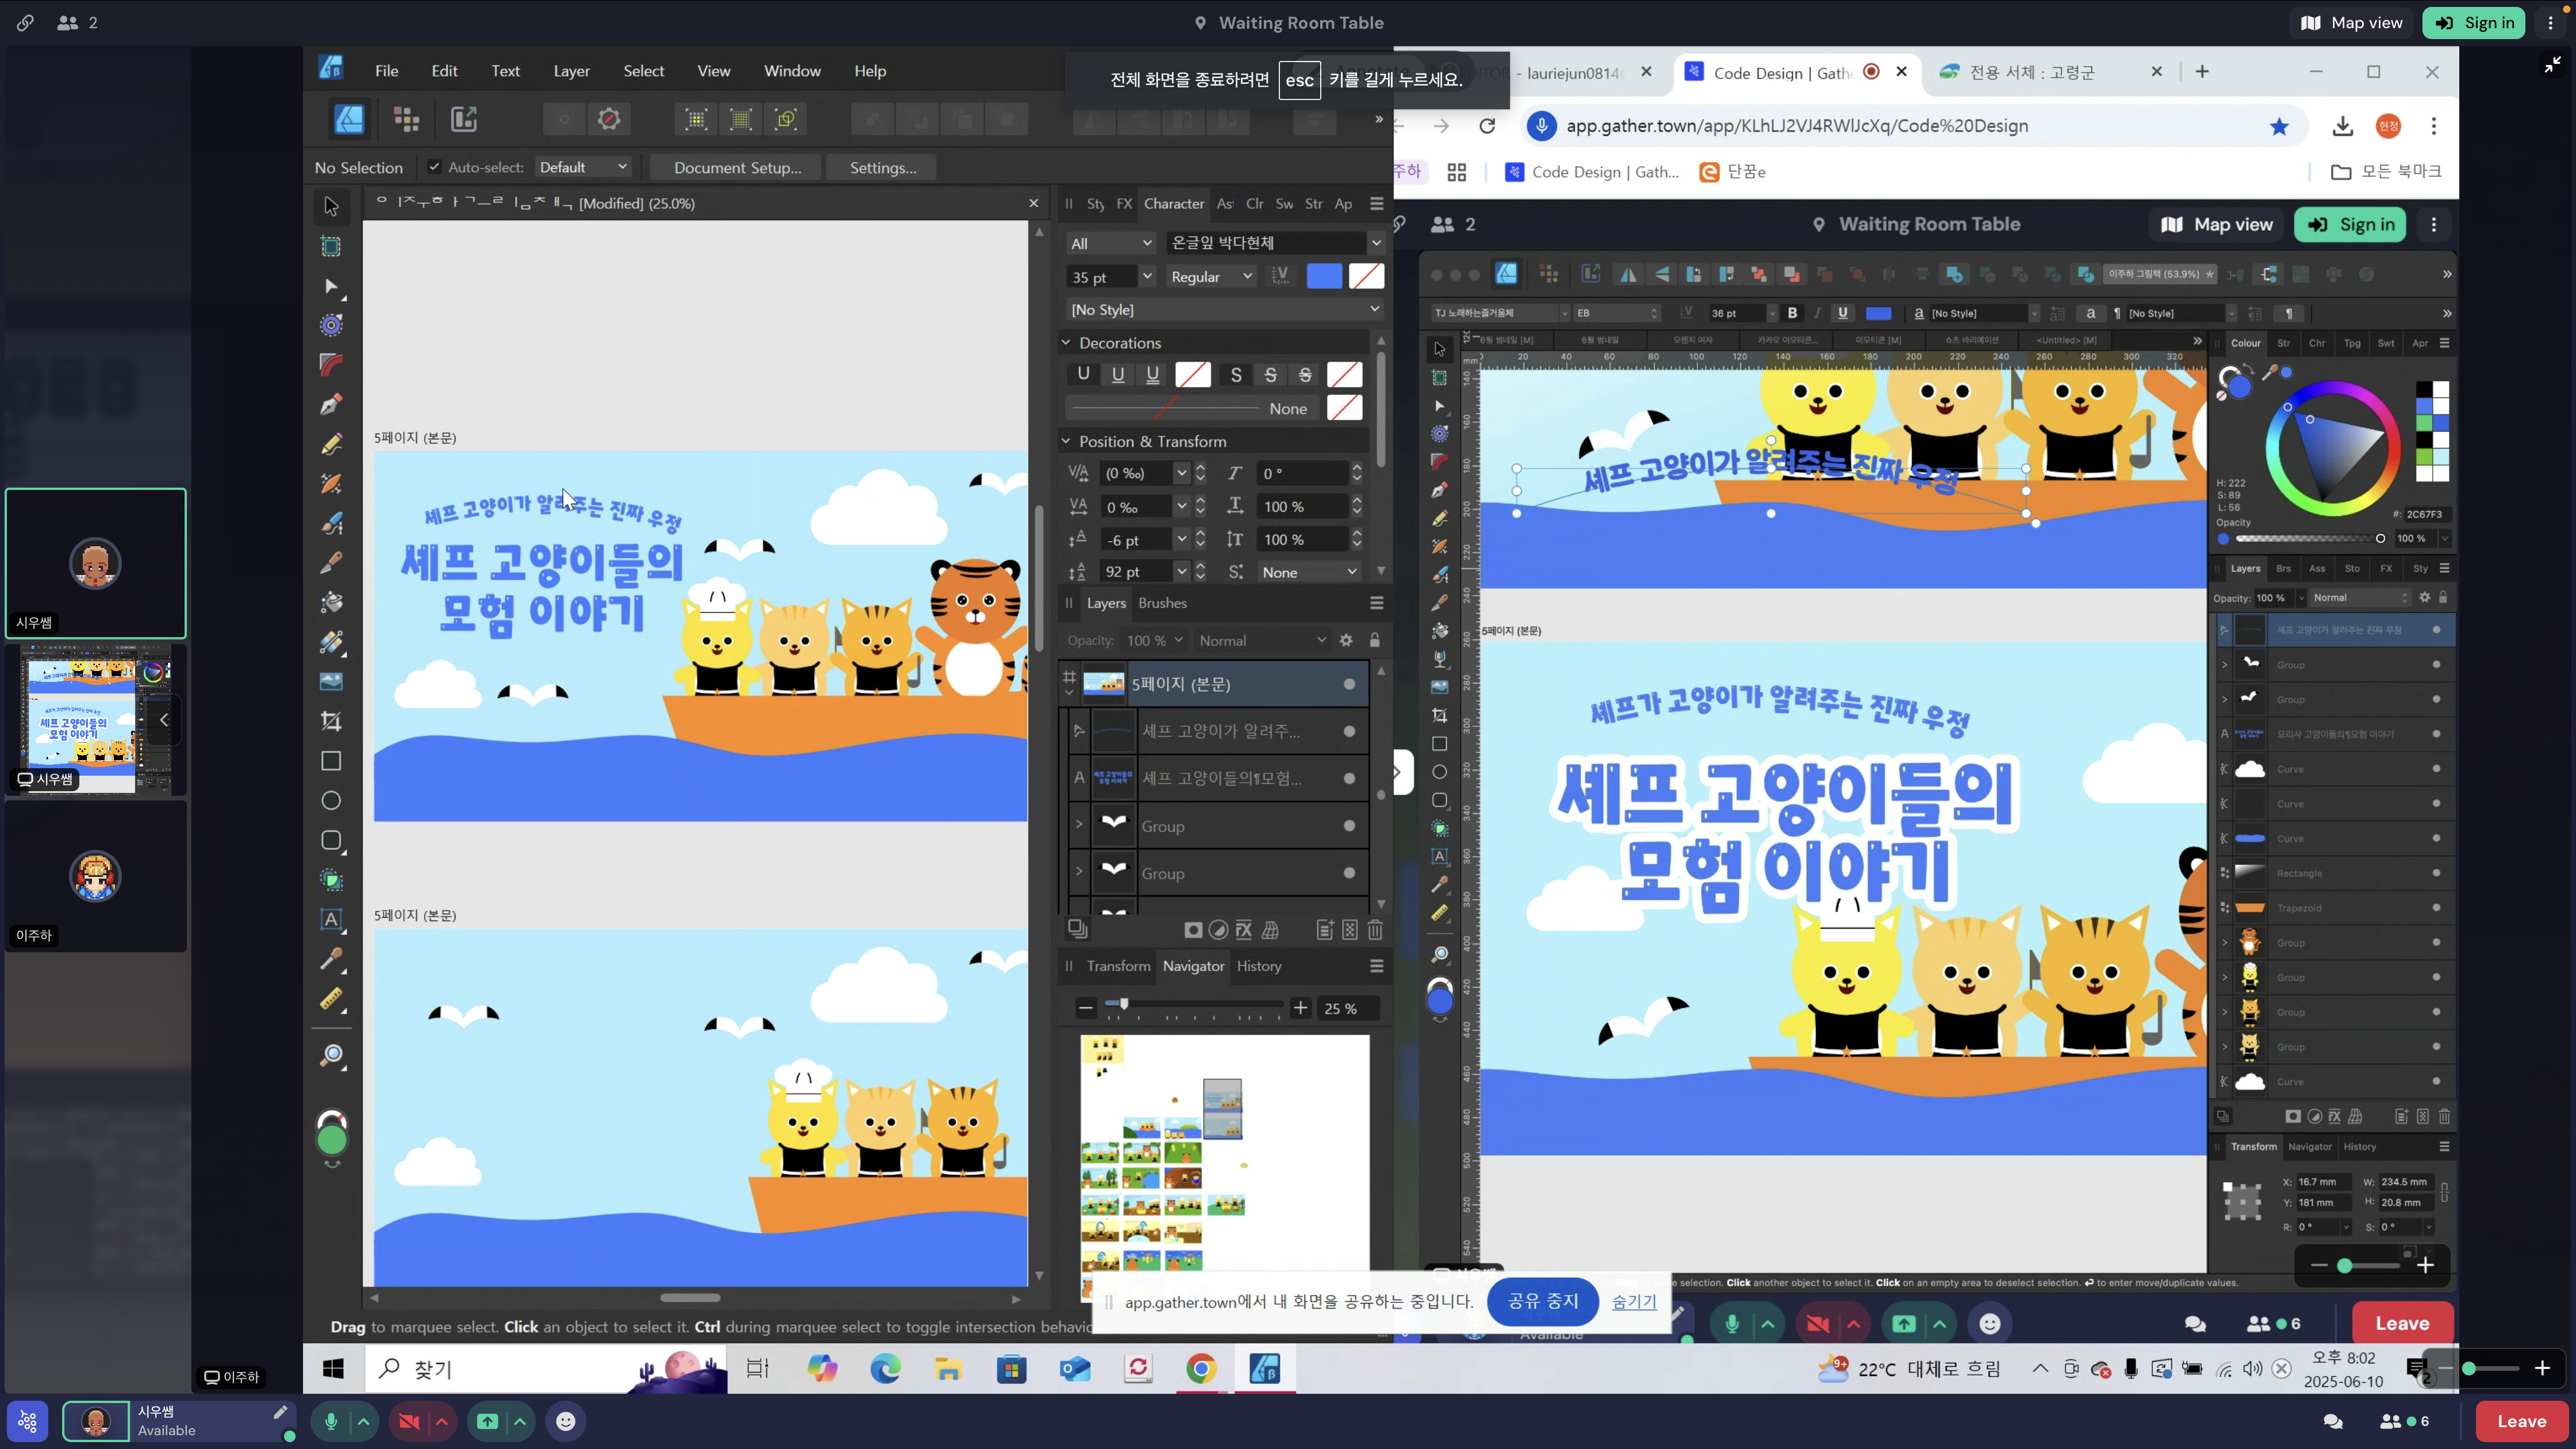The width and height of the screenshot is (2576, 1449).
Task: Toggle camera in bottom Gather bar
Action: point(409,1421)
